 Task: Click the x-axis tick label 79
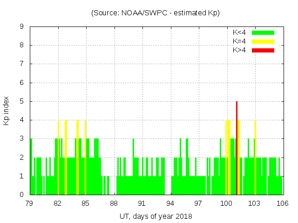(x=30, y=203)
